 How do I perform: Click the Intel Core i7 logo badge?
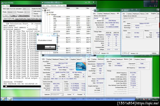81,66
